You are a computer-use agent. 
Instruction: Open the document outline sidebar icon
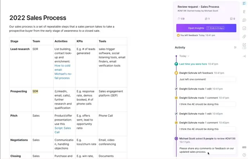(244, 12)
